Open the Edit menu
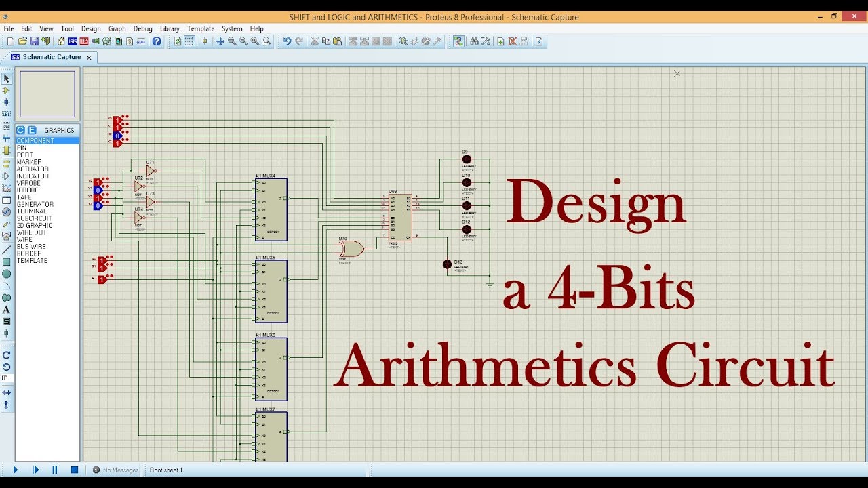This screenshot has width=868, height=488. click(x=26, y=28)
